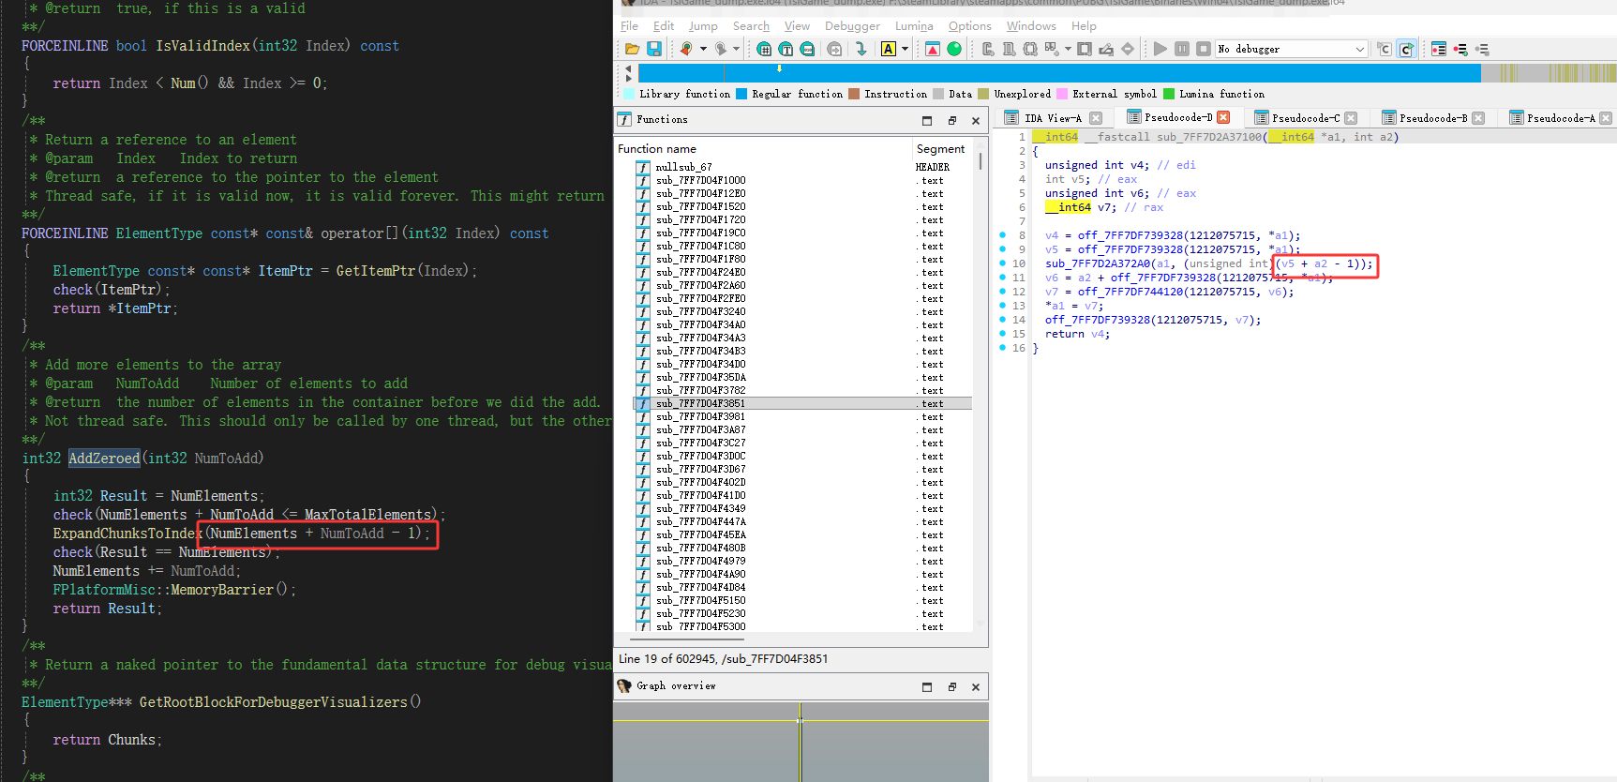Open the Debugger menu
1617x782 pixels.
pos(852,26)
